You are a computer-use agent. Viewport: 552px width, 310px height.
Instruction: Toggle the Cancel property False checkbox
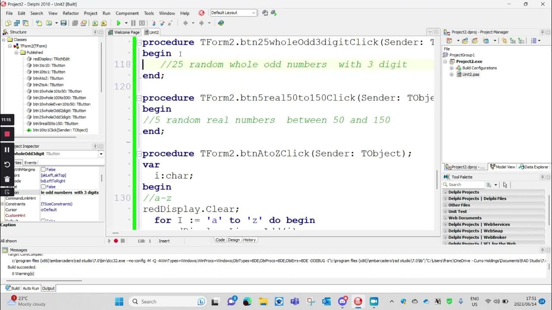(x=43, y=187)
